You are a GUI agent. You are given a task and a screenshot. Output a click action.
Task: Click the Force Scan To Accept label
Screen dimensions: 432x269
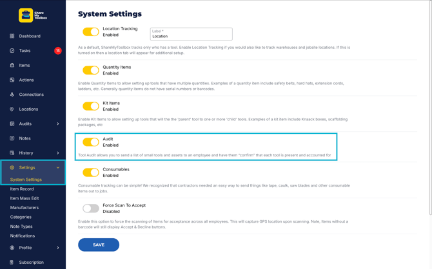tap(124, 205)
